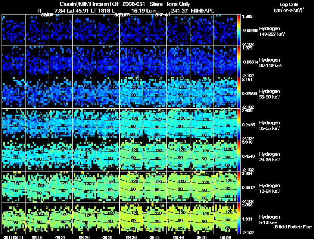The width and height of the screenshot is (314, 239).
Task: Open the 13-24 keV panel at 08:21
Action: pos(61,187)
